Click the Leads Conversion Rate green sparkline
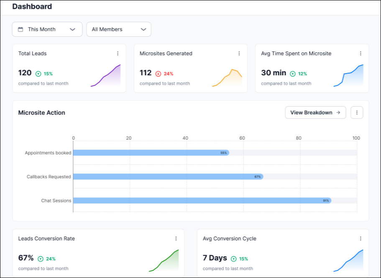The width and height of the screenshot is (381, 278). [164, 260]
